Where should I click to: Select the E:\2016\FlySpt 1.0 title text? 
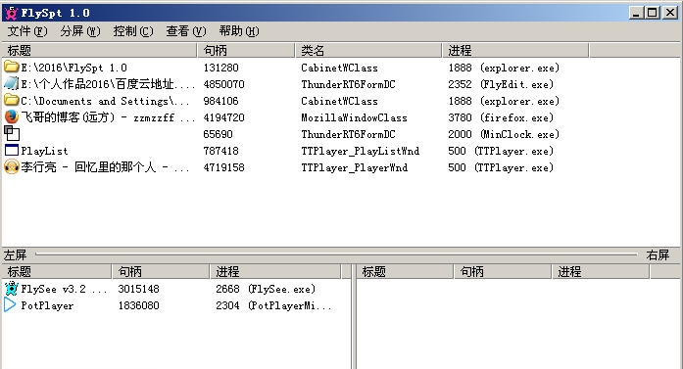74,68
